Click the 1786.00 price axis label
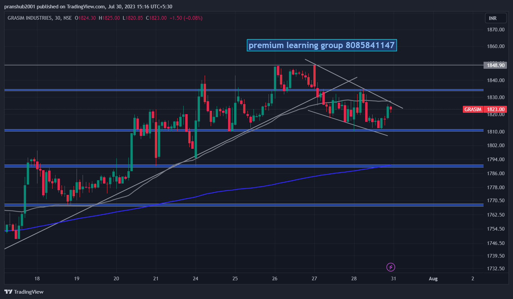513x299 pixels. tap(496, 173)
